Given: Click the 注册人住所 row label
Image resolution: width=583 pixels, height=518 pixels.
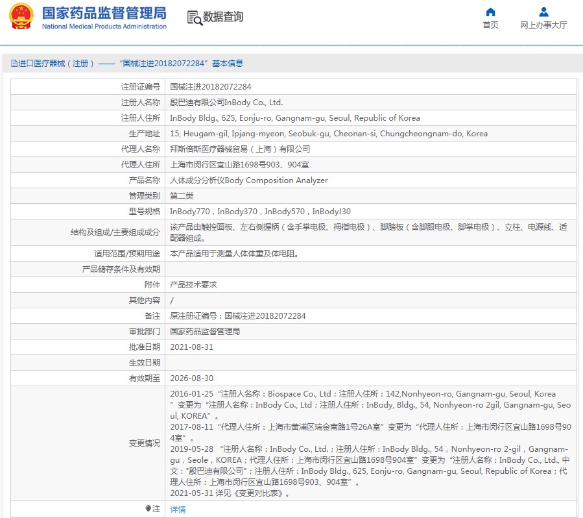Looking at the screenshot, I should (141, 118).
